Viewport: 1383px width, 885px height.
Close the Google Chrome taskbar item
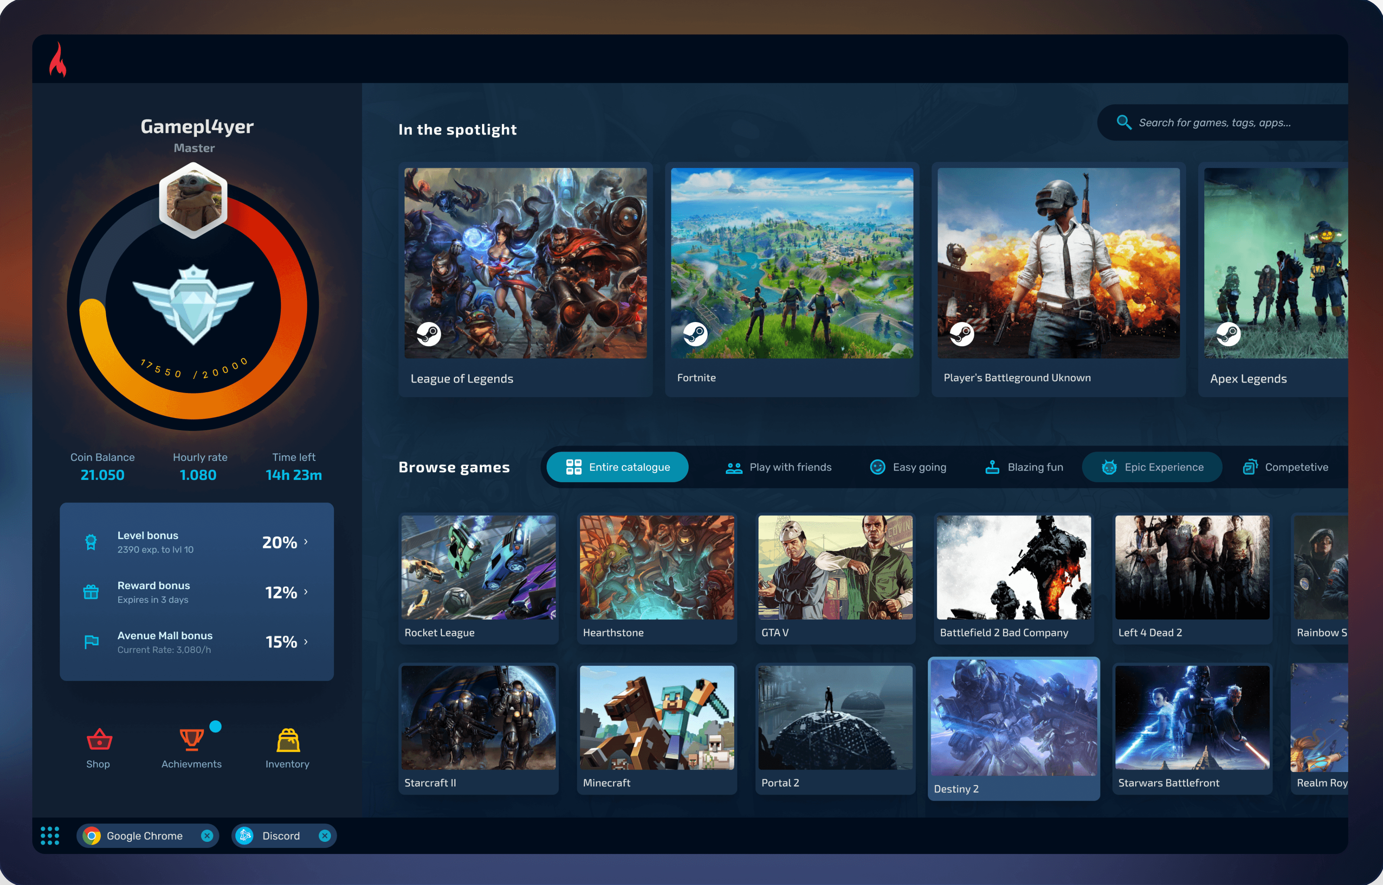[x=207, y=836]
